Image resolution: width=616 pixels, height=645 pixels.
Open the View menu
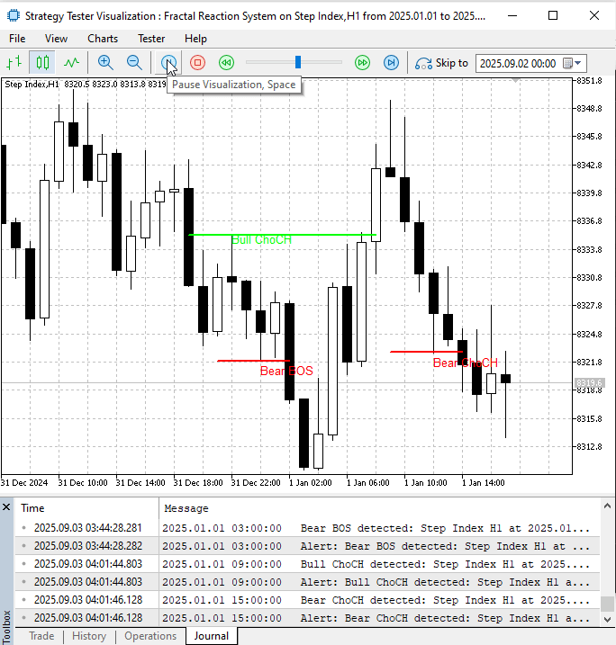[56, 39]
